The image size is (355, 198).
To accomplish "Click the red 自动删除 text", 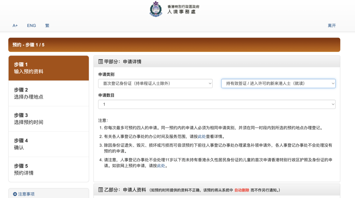I will [x=242, y=190].
